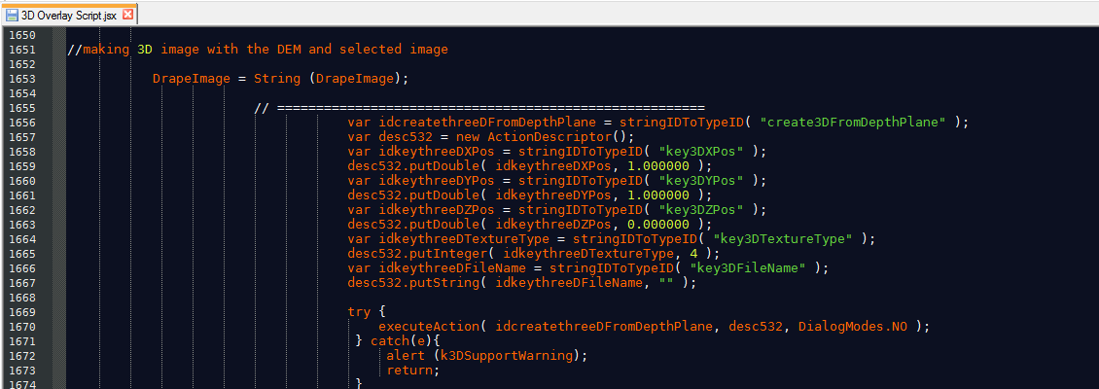Click line number 1656 in the gutter

point(20,122)
